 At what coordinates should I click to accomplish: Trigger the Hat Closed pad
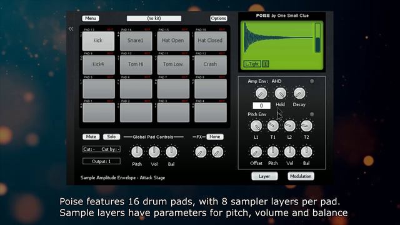coord(210,41)
